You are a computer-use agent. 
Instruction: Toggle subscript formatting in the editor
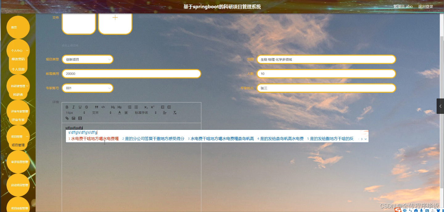[x=146, y=107]
